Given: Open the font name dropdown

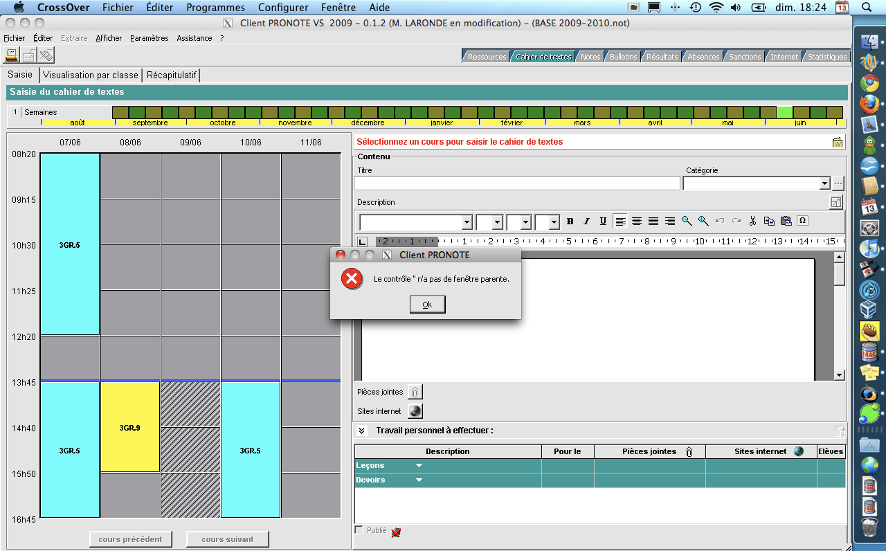Looking at the screenshot, I should click(x=467, y=222).
